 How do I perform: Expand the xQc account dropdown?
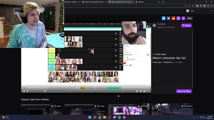(211, 11)
